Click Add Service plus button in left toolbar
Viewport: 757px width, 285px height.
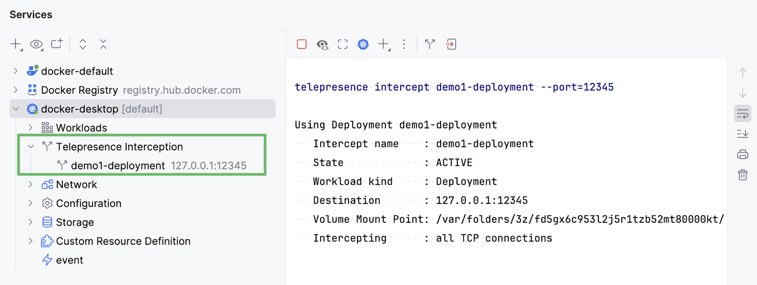16,44
